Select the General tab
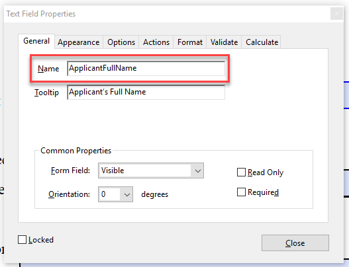 (x=36, y=41)
